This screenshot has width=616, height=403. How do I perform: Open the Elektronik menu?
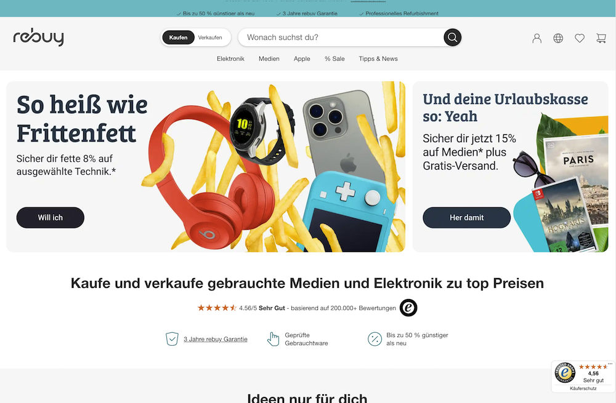click(x=230, y=59)
